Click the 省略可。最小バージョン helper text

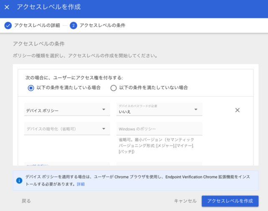point(156,145)
